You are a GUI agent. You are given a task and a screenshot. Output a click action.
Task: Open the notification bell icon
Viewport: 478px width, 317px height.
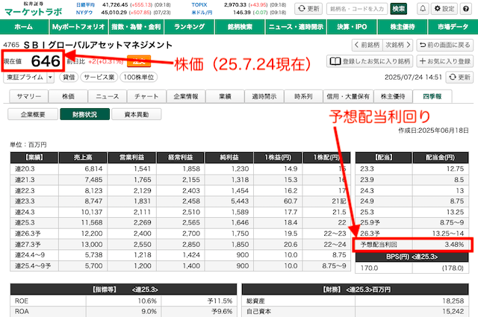click(423, 8)
